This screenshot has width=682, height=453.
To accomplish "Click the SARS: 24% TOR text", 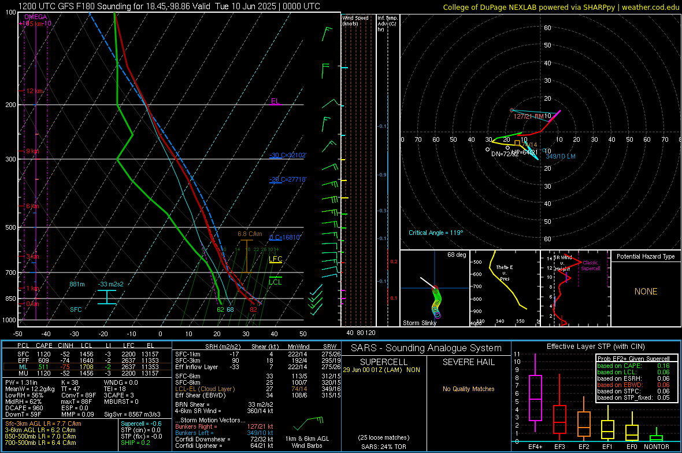I will coord(384,447).
